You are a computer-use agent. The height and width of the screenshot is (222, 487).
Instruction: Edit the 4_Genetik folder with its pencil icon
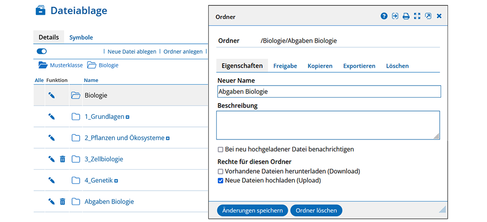(51, 180)
